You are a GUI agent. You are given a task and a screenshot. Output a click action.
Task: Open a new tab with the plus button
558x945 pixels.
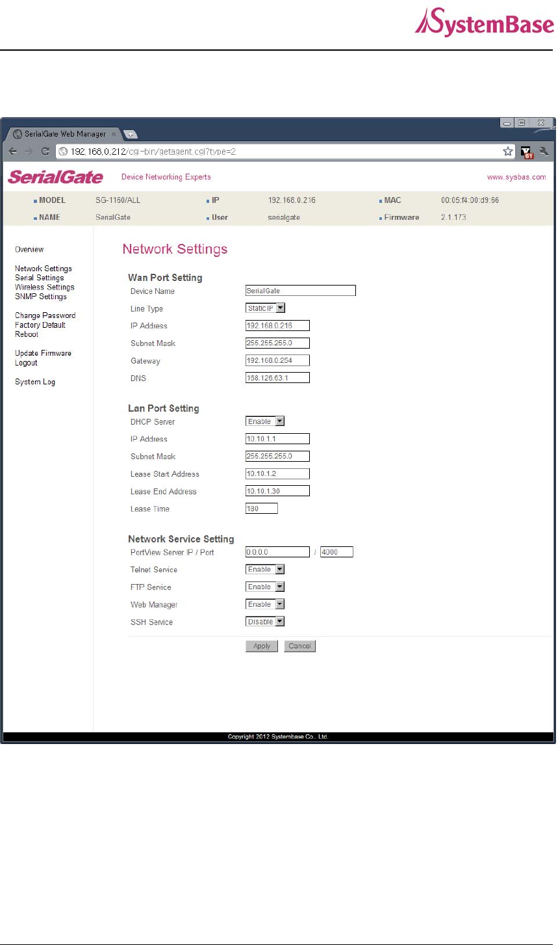click(x=130, y=134)
